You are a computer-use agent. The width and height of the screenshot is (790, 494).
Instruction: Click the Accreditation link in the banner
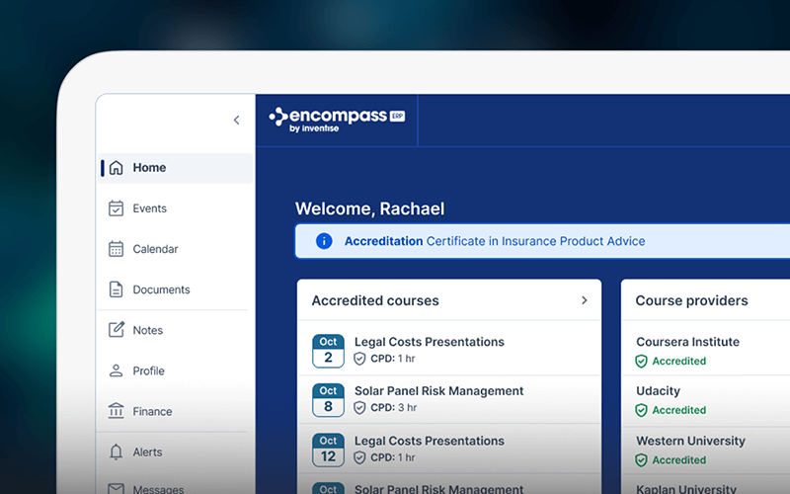tap(383, 241)
